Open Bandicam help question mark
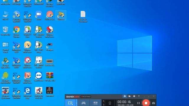 (x=139, y=96)
